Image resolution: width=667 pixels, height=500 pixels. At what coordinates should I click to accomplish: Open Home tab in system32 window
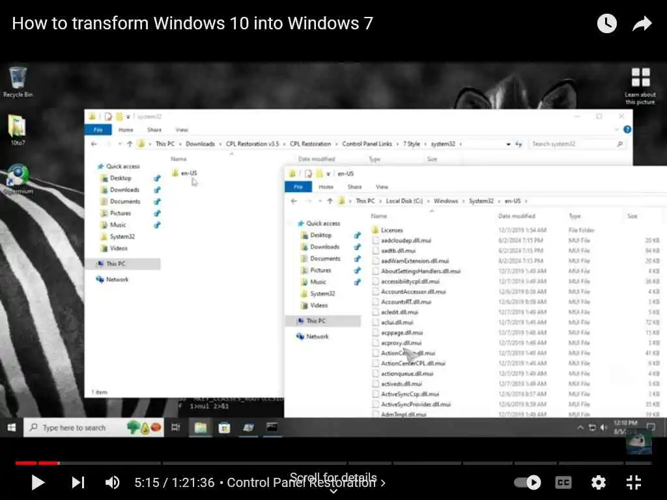tap(126, 130)
